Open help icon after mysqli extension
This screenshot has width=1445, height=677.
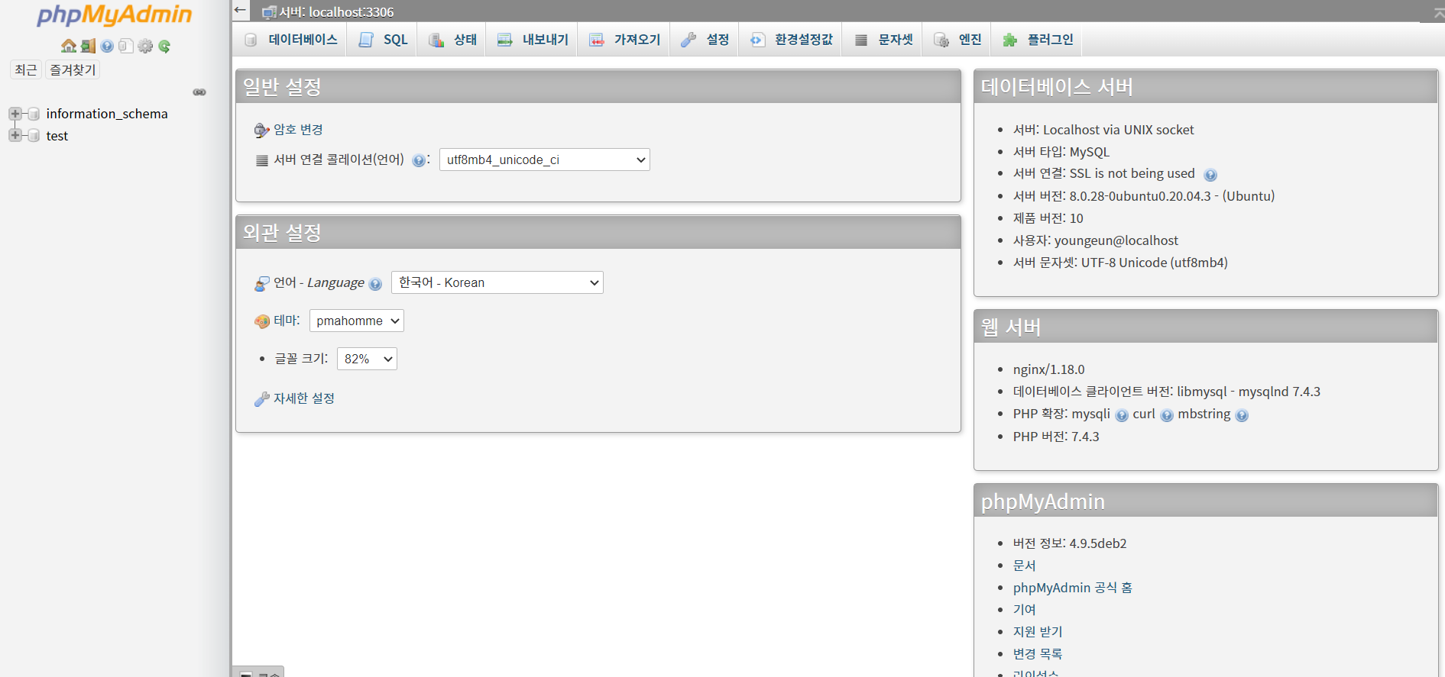(1122, 415)
